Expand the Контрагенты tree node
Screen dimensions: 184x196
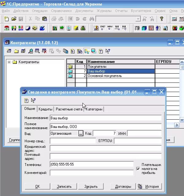(x=9, y=62)
